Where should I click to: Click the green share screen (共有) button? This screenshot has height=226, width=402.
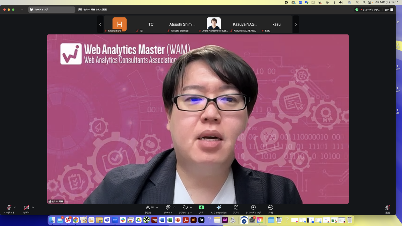[201, 208]
